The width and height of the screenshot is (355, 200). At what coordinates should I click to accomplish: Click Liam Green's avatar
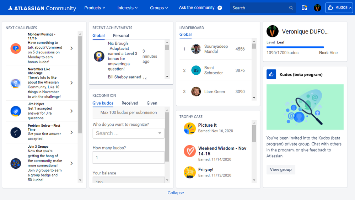pyautogui.click(x=196, y=91)
